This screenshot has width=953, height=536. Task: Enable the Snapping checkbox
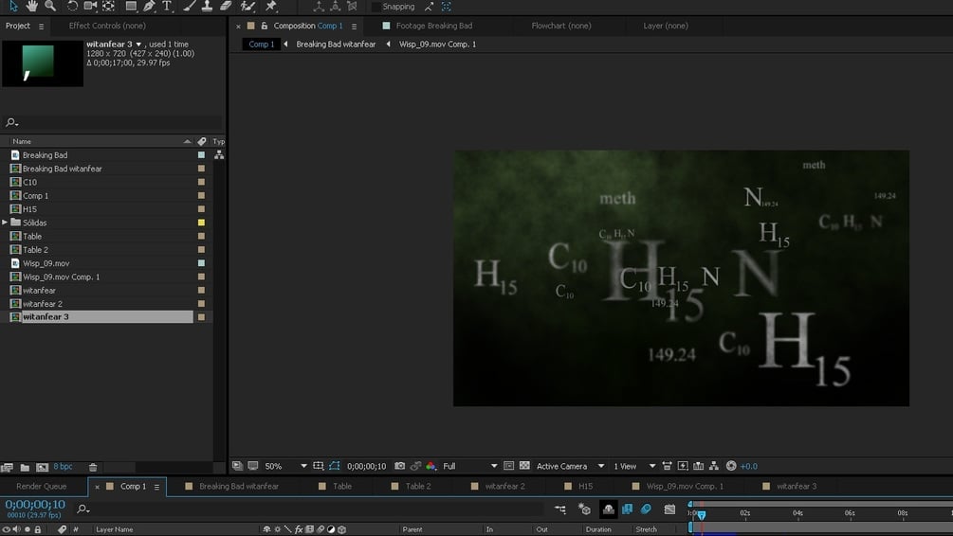(376, 7)
